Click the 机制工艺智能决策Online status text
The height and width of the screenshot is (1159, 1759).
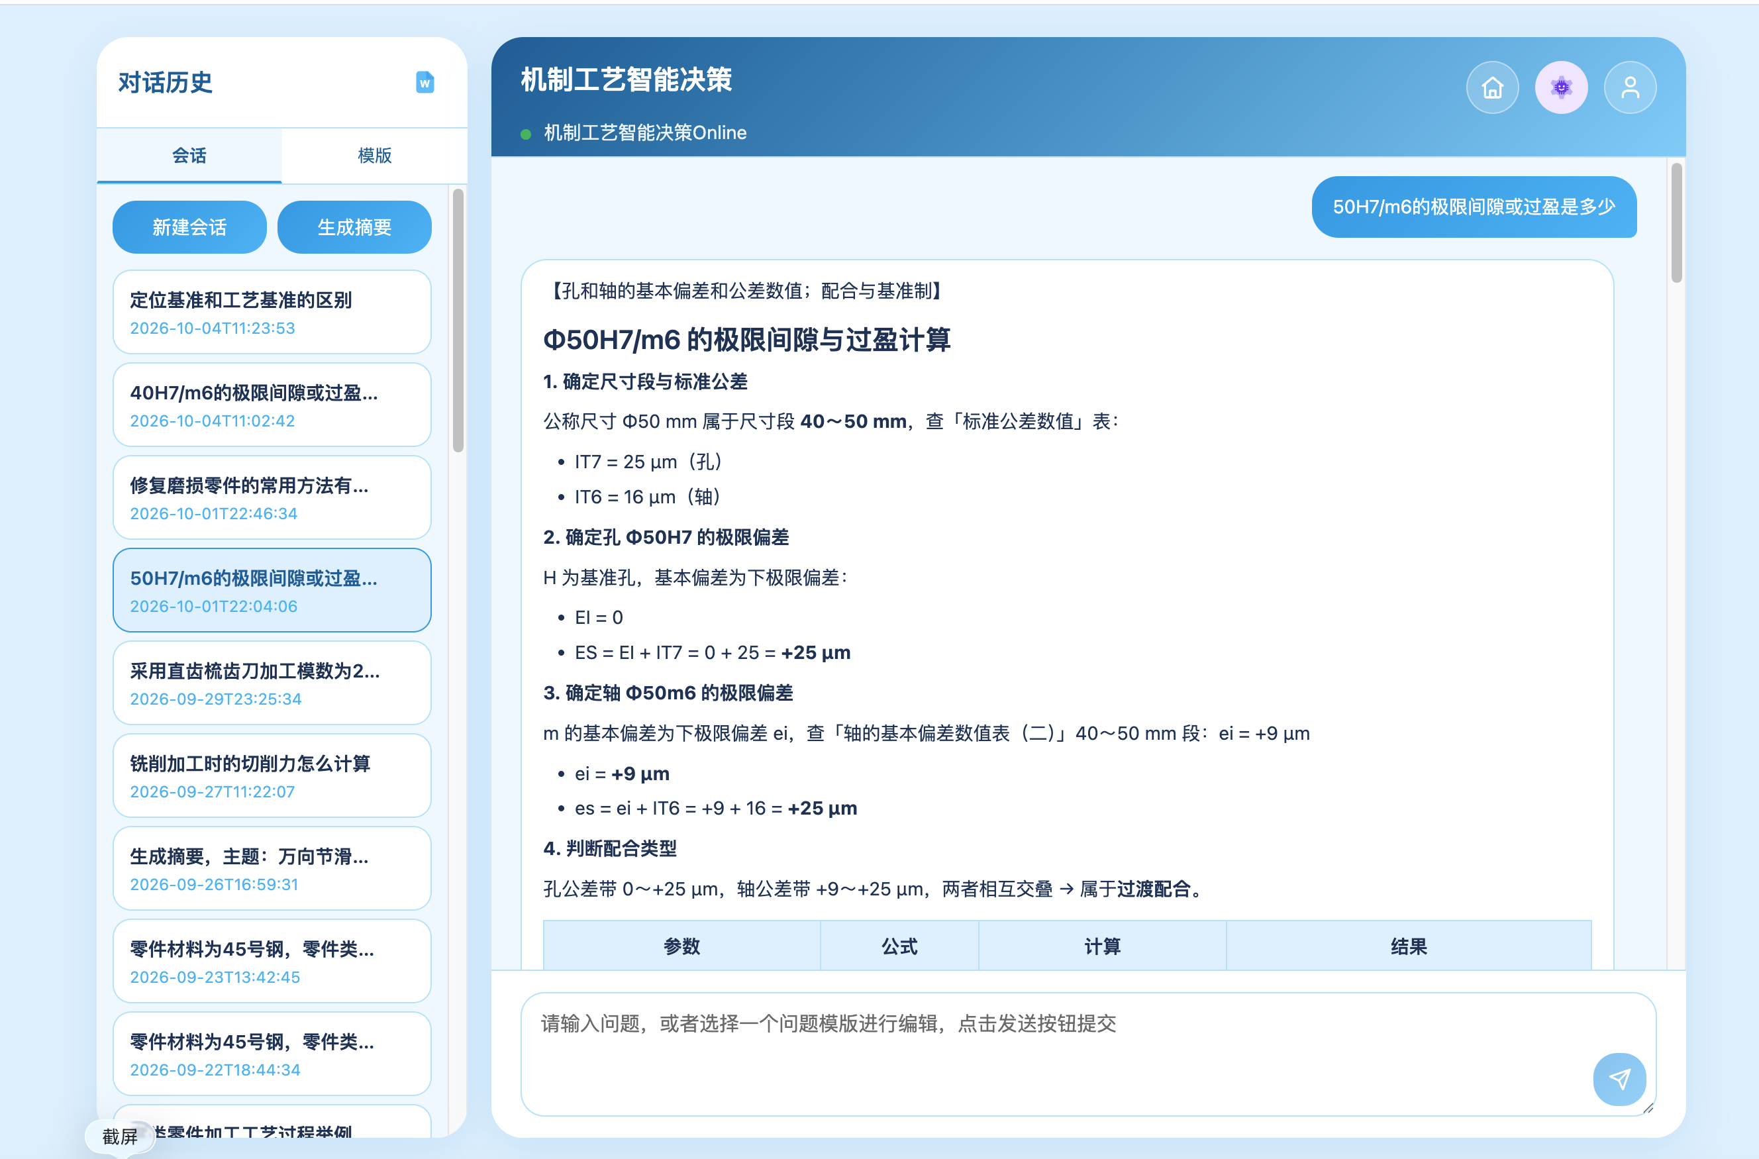tap(645, 133)
